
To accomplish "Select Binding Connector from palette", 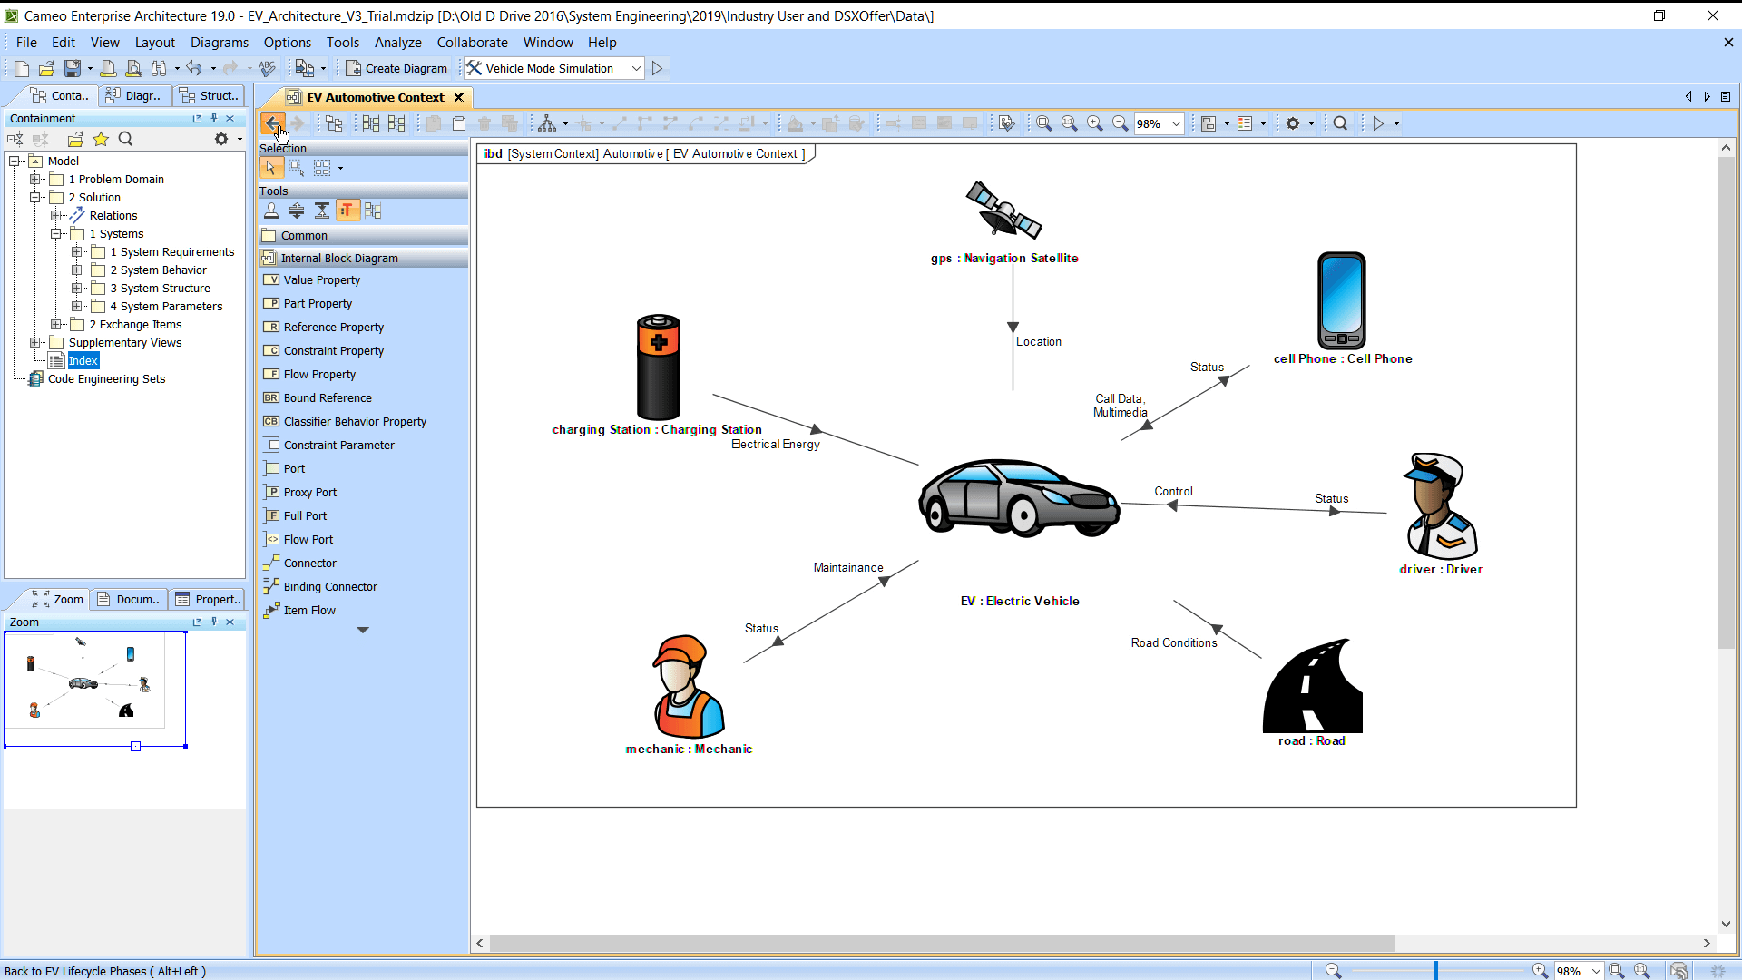I will 330,587.
